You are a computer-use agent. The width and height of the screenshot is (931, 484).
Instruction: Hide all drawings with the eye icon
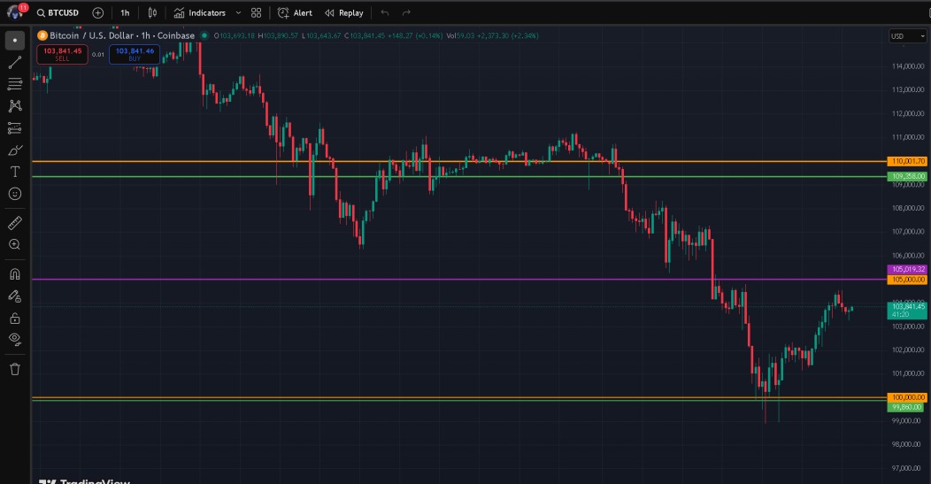(x=15, y=339)
